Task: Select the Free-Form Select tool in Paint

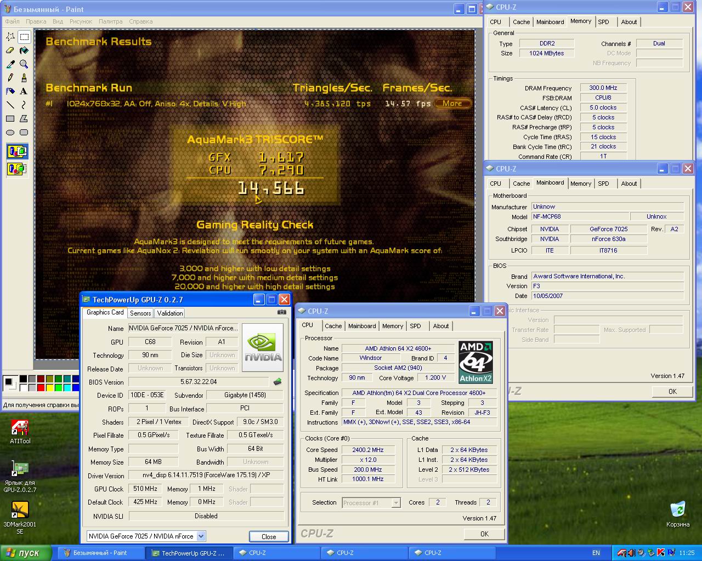Action: (x=10, y=37)
